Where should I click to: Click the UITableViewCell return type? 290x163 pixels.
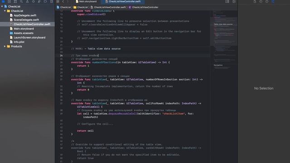click(x=88, y=107)
